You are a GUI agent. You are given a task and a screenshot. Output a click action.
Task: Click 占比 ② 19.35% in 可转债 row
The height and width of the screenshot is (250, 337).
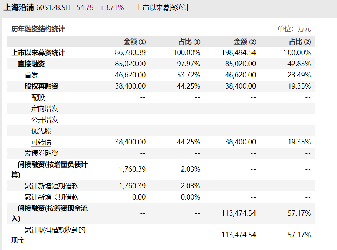[x=299, y=142]
